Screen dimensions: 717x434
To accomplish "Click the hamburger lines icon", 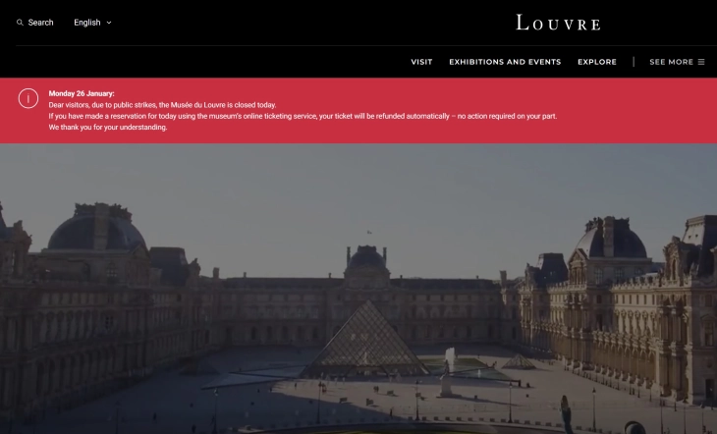I will click(x=701, y=62).
